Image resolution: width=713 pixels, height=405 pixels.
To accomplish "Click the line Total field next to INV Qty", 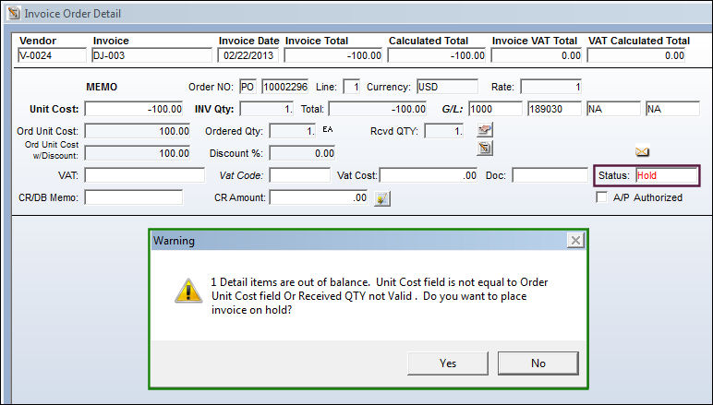I will click(378, 109).
